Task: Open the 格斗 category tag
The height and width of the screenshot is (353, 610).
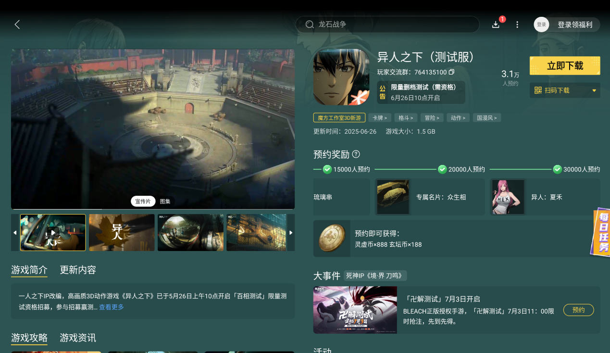Action: (x=406, y=118)
